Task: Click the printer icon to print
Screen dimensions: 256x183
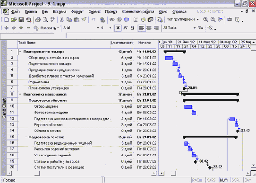Action: 38,20
